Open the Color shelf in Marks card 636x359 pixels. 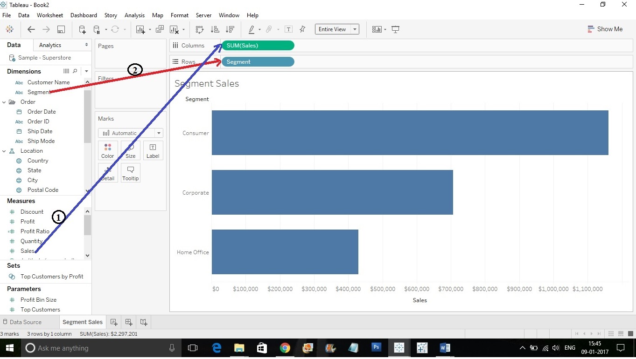click(x=107, y=150)
